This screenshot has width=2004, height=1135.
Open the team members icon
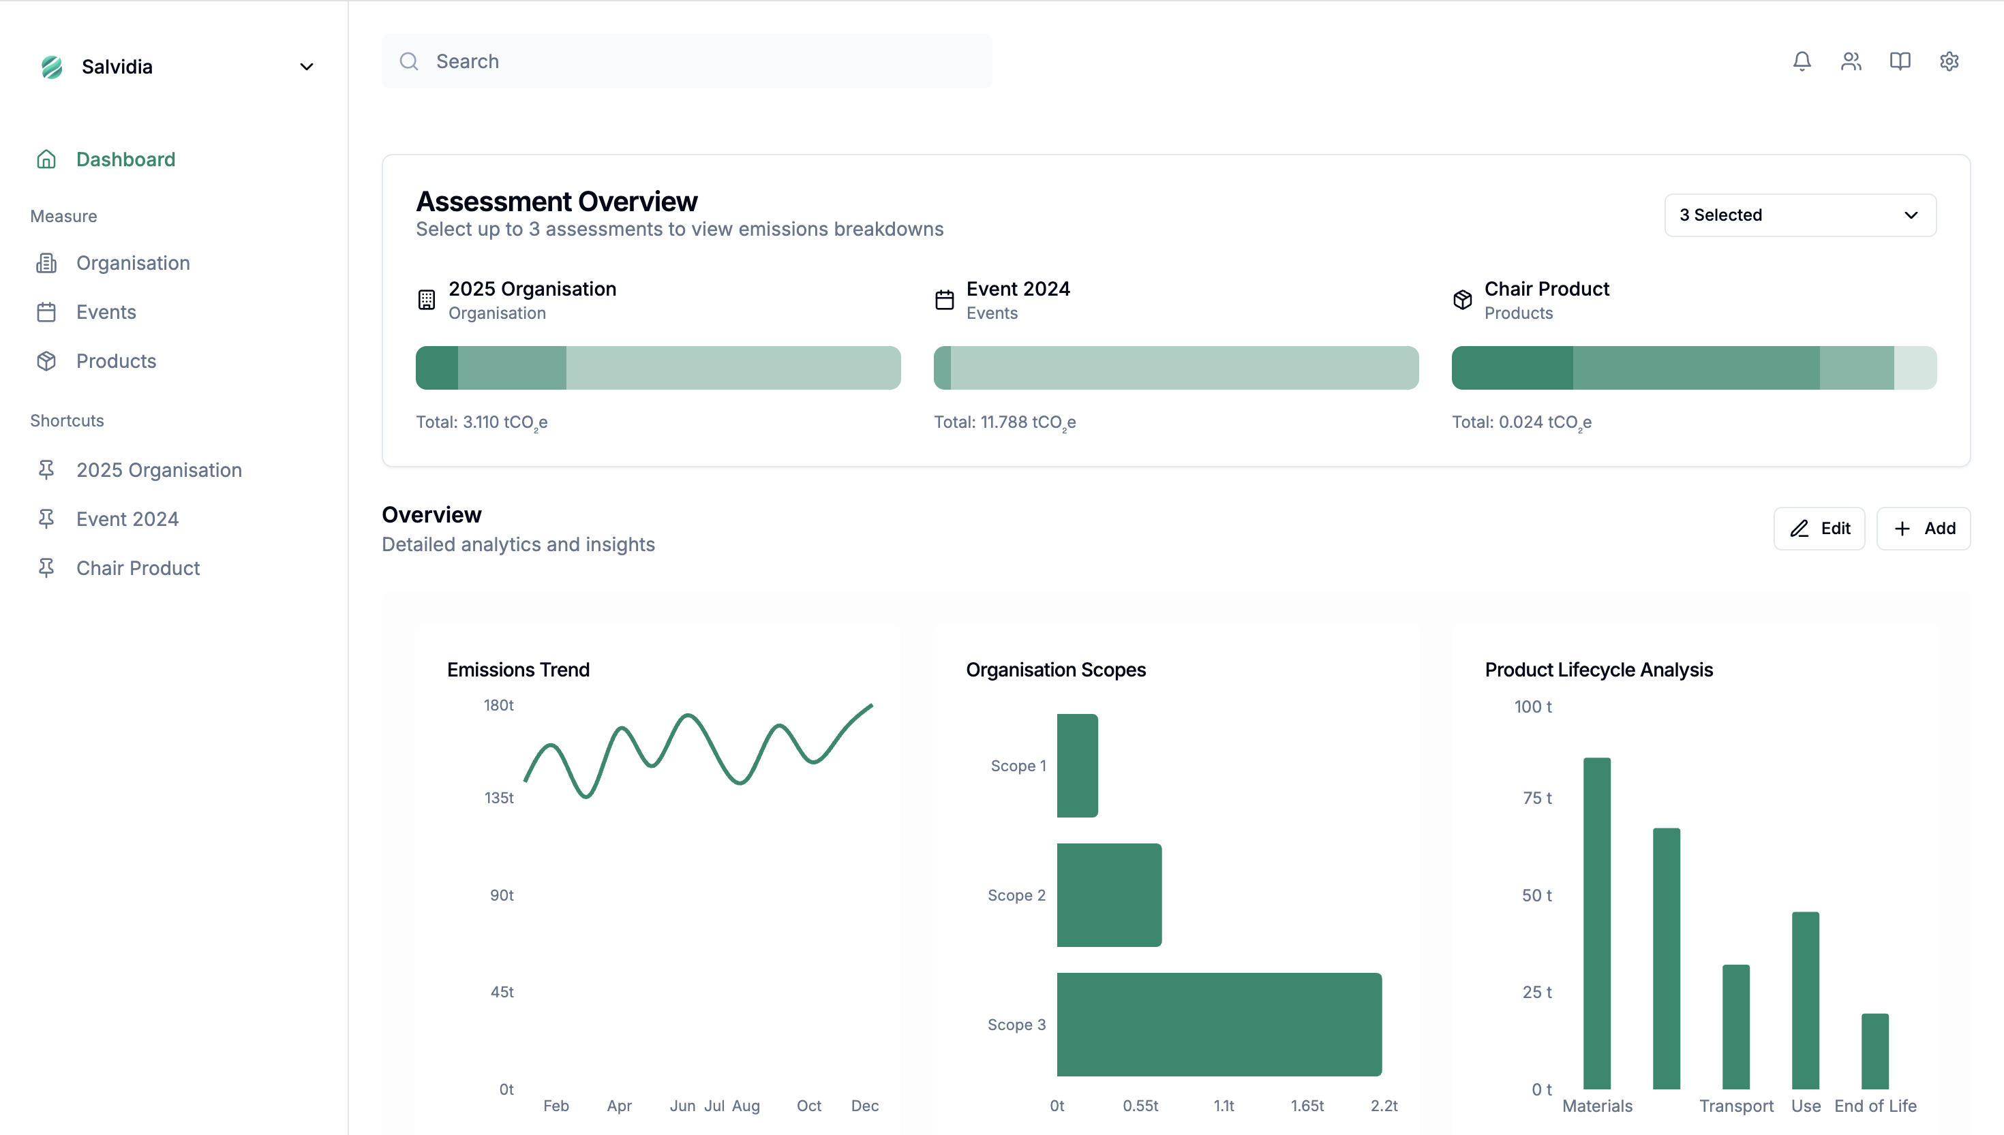1851,61
